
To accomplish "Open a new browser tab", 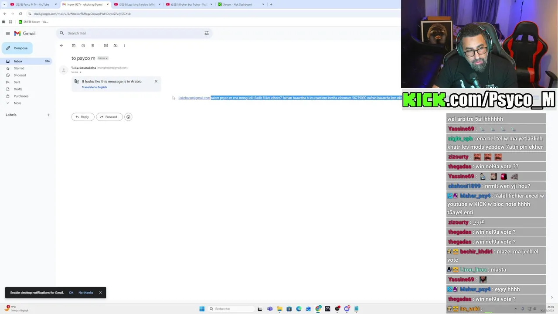I will 271,4.
